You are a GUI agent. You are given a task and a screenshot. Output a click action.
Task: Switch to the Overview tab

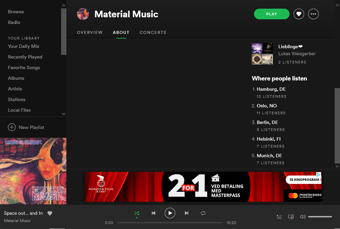(90, 33)
